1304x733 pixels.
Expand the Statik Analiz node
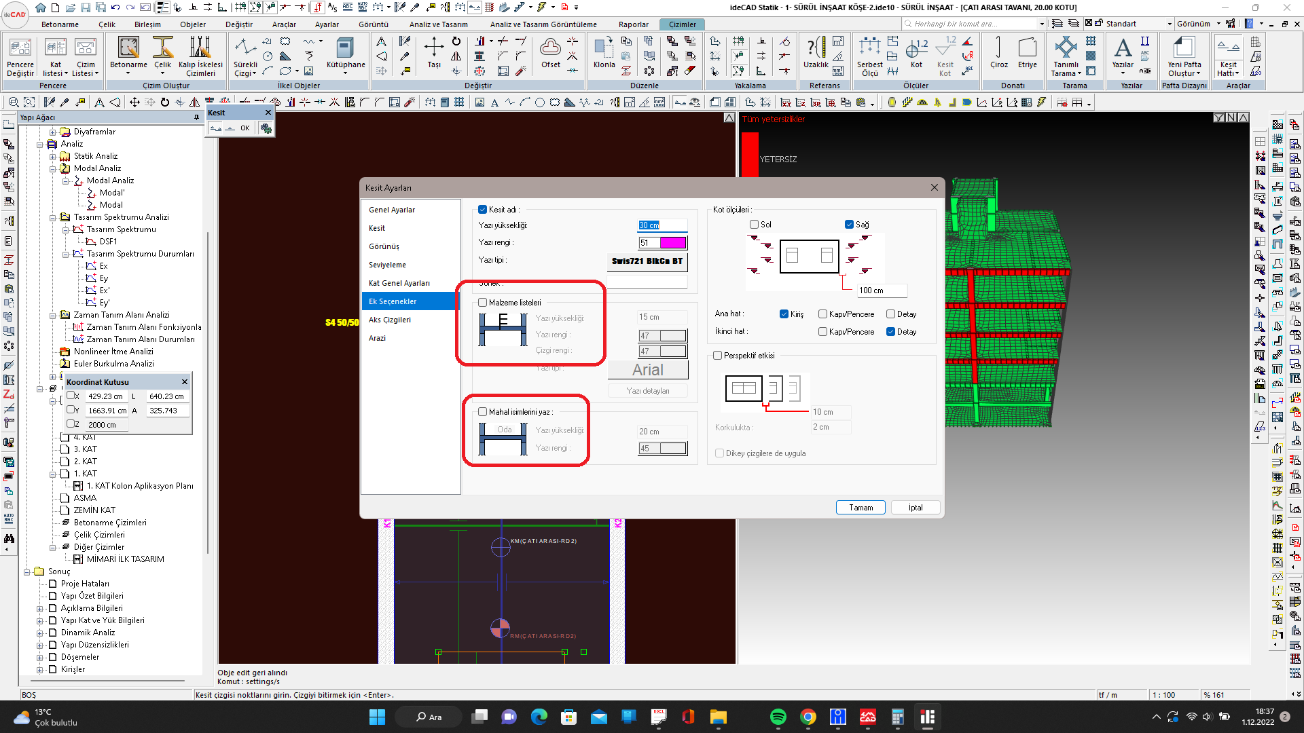pyautogui.click(x=53, y=157)
